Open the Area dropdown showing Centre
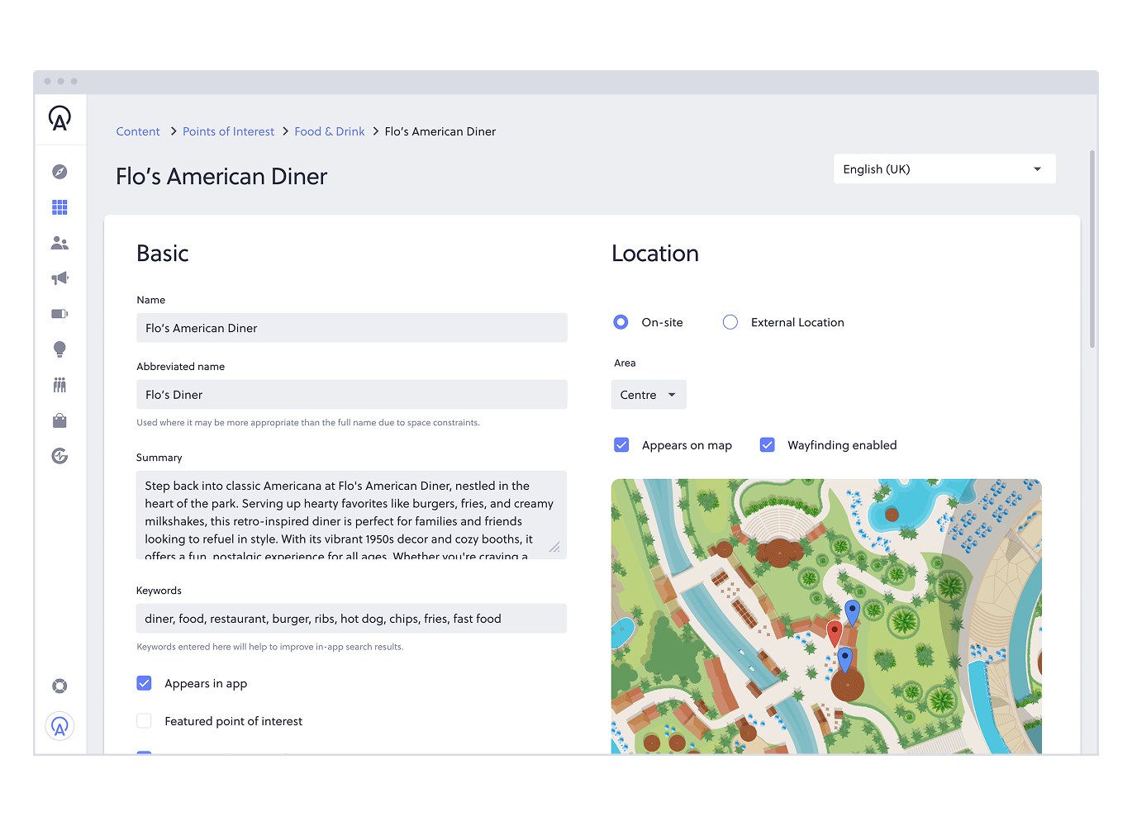This screenshot has height=826, width=1132. [x=648, y=394]
